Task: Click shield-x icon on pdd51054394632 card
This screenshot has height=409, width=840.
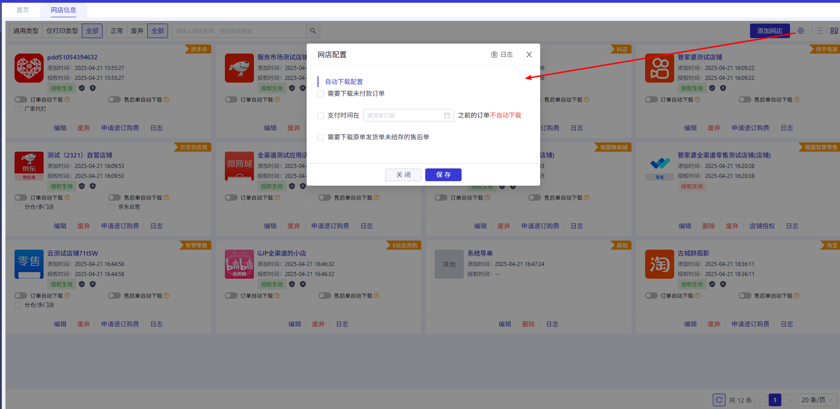Action: (93, 88)
